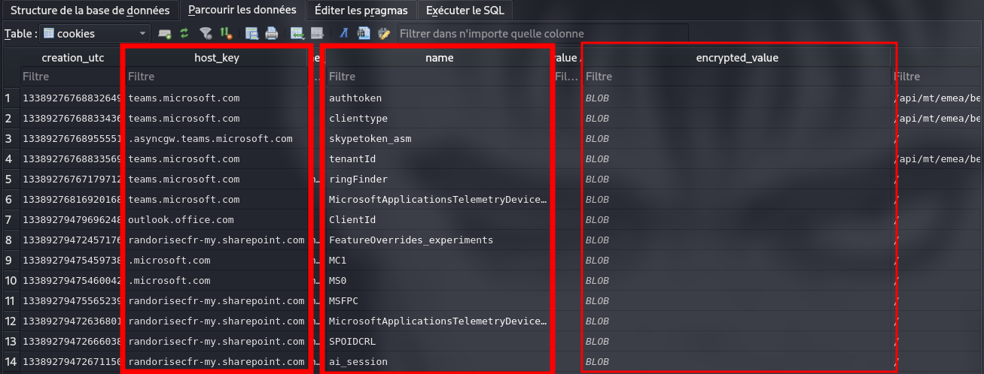Click the delete current record icon
This screenshot has height=374, width=984.
tap(317, 34)
